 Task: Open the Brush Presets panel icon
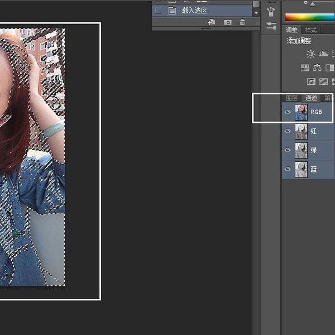(x=271, y=26)
